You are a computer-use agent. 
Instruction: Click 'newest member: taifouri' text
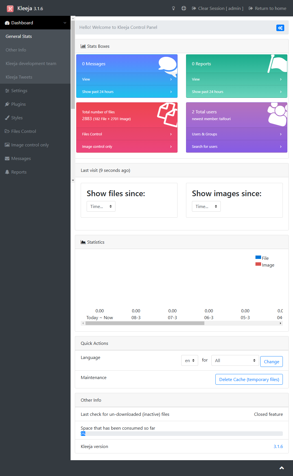(x=211, y=119)
